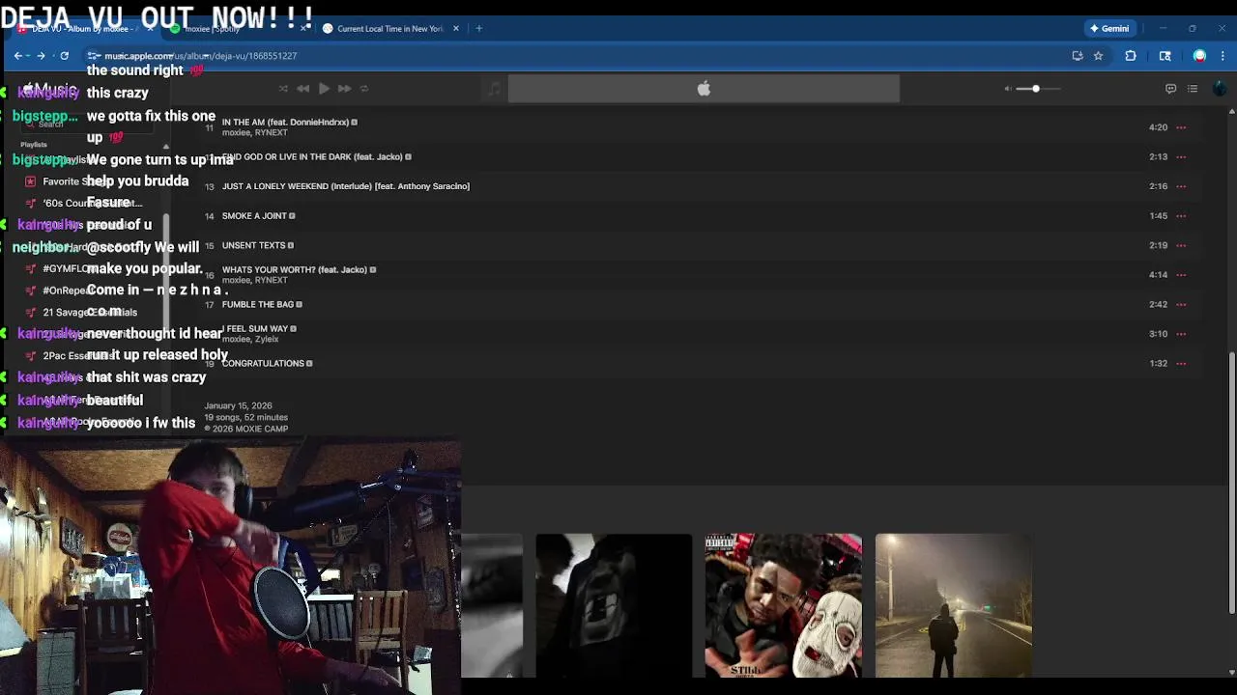Click the install app icon in address bar

coord(1078,56)
